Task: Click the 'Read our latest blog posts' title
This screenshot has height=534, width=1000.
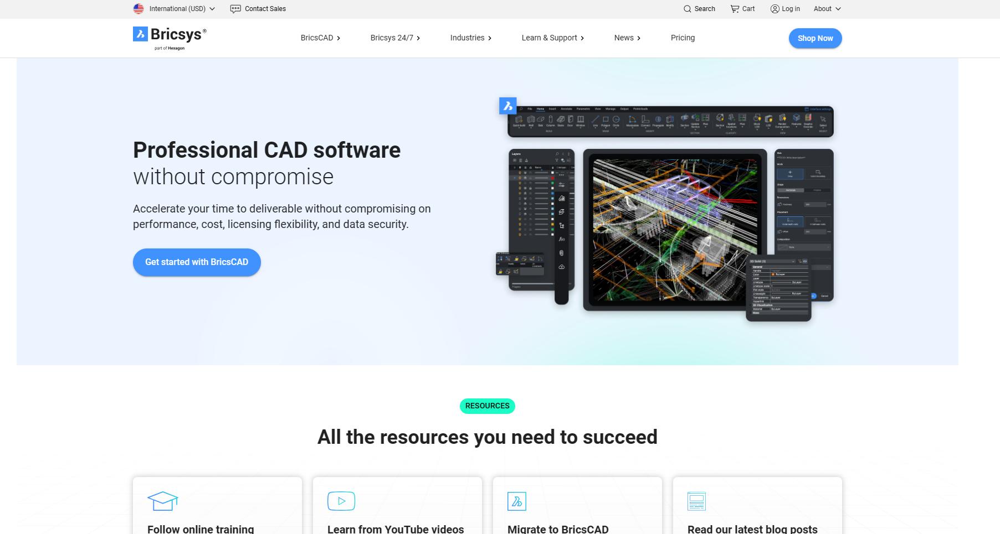Action: [752, 529]
